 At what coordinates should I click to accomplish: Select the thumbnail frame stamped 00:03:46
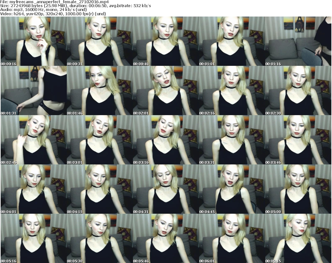298,140
